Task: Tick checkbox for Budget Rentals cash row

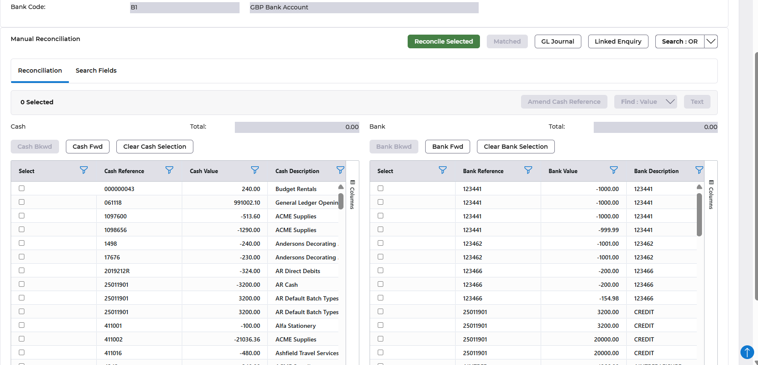Action: tap(22, 188)
